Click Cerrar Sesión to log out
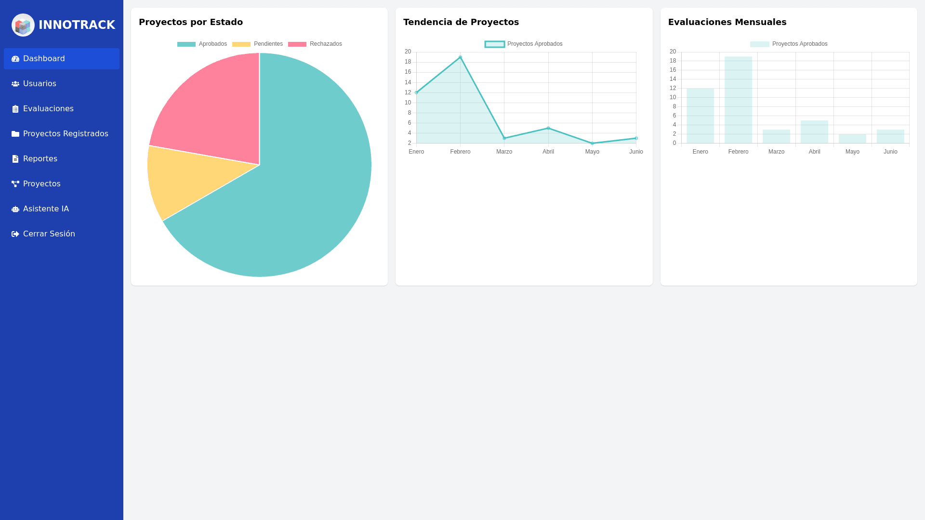 pos(49,234)
